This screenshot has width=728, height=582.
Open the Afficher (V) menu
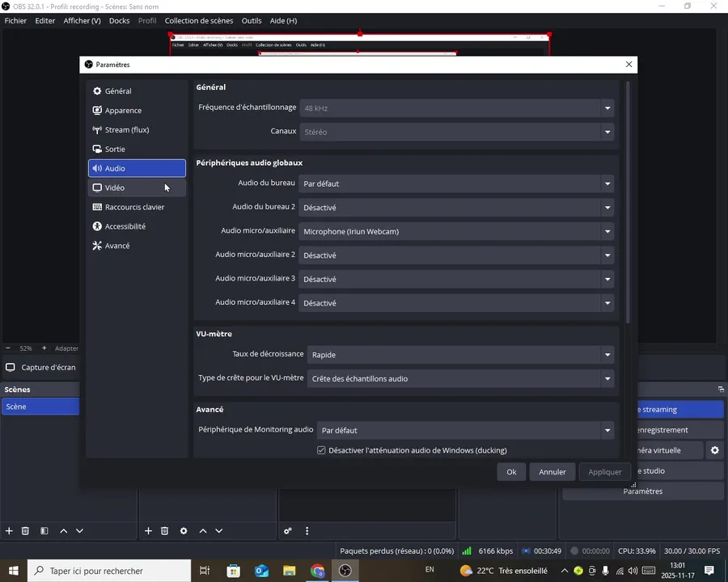coord(83,21)
